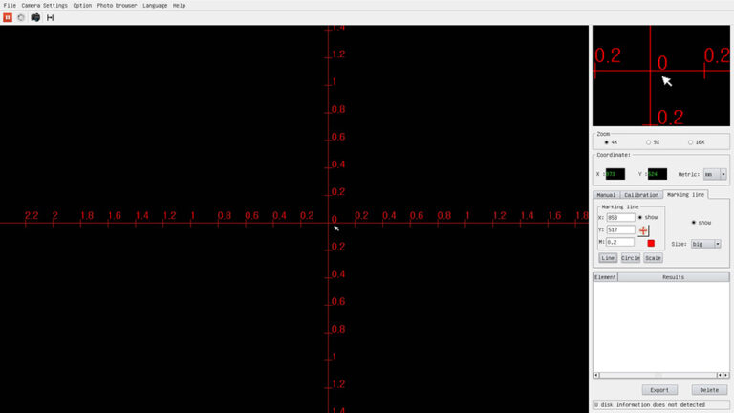Click the Delete button
This screenshot has width=734, height=413.
coord(709,390)
